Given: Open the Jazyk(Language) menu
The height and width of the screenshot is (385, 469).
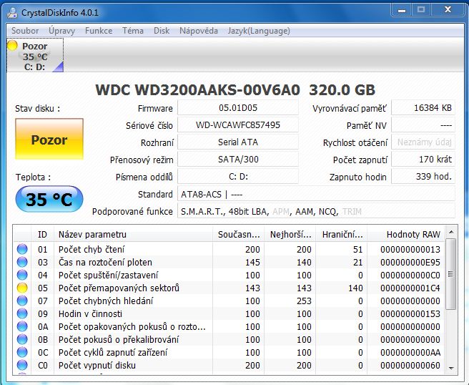Looking at the screenshot, I should pos(259,31).
